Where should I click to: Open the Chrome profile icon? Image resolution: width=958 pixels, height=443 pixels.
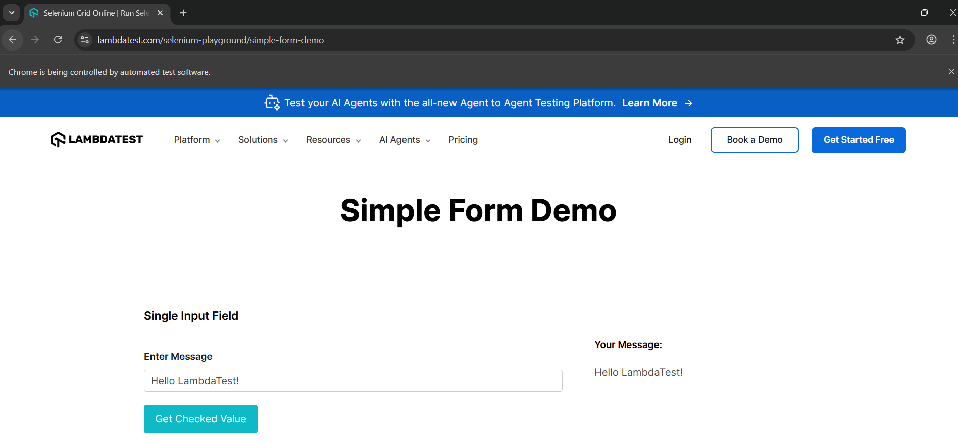[931, 40]
